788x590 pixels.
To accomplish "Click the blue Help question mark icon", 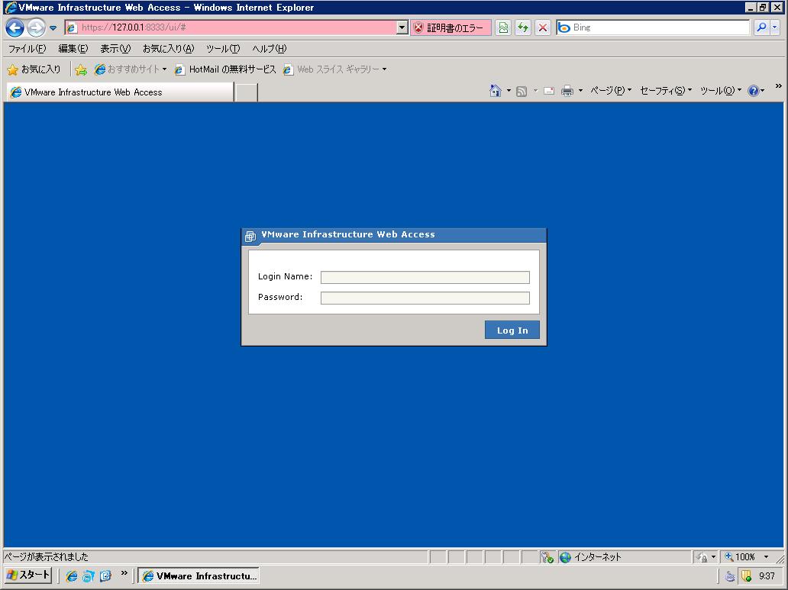I will (x=754, y=91).
